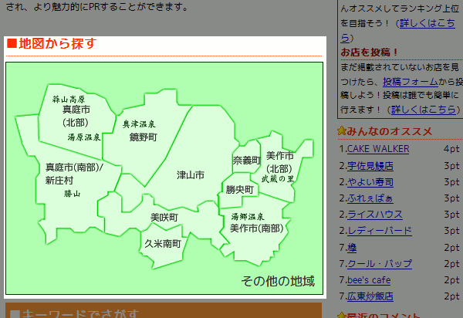Click the star icon beside みんなのオススメ

342,130
